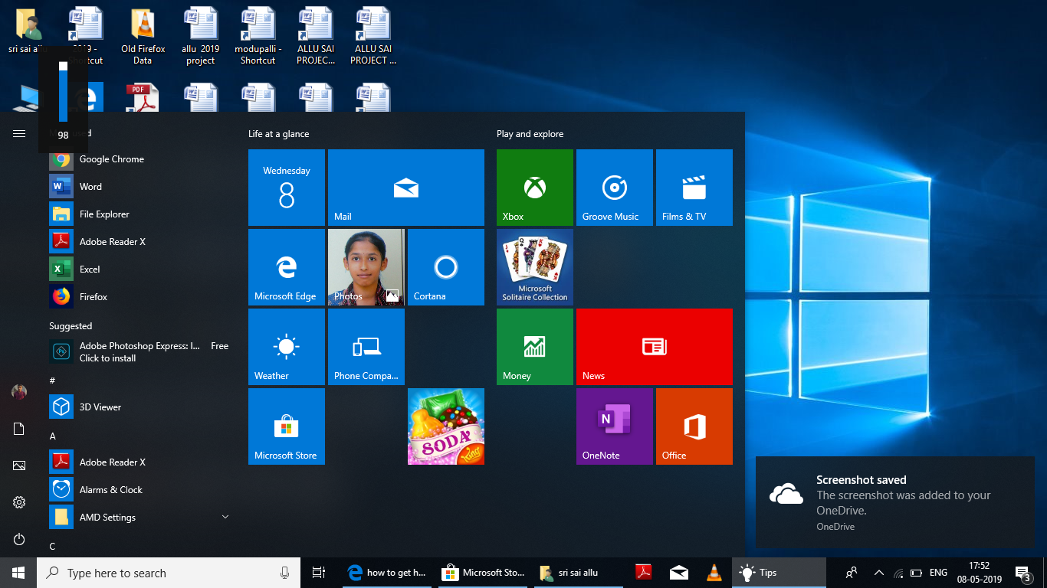Open the Groove Music tile
Viewport: 1047px width, 588px height.
point(615,188)
